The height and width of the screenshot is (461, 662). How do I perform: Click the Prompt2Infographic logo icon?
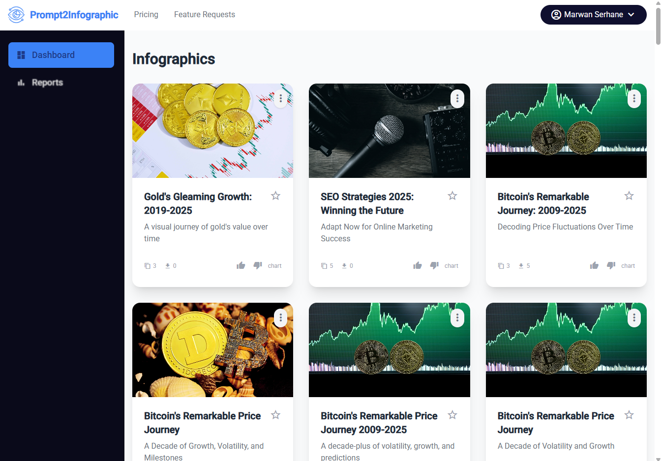pyautogui.click(x=16, y=14)
